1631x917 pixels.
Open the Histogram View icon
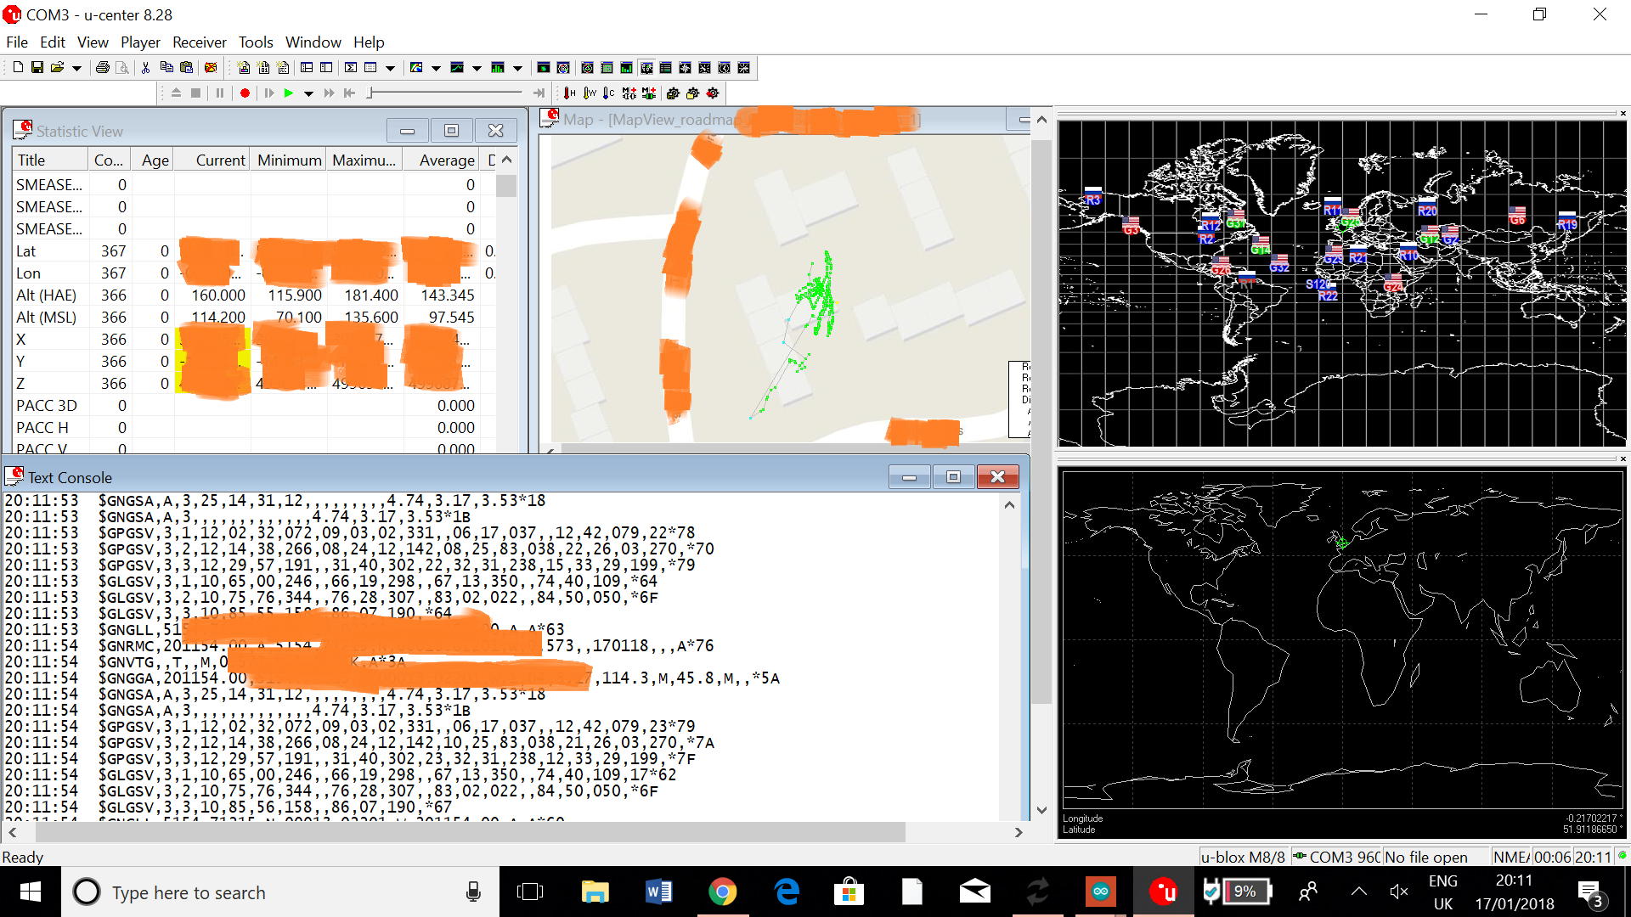click(498, 67)
